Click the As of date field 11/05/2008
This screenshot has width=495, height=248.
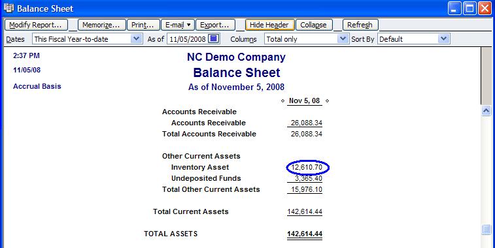click(188, 39)
